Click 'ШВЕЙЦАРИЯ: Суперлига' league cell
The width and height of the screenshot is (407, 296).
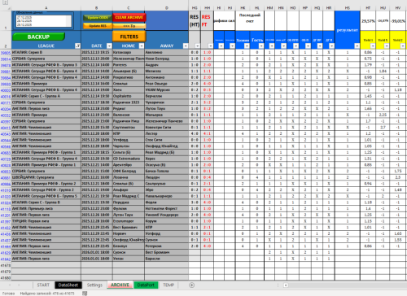pos(46,177)
